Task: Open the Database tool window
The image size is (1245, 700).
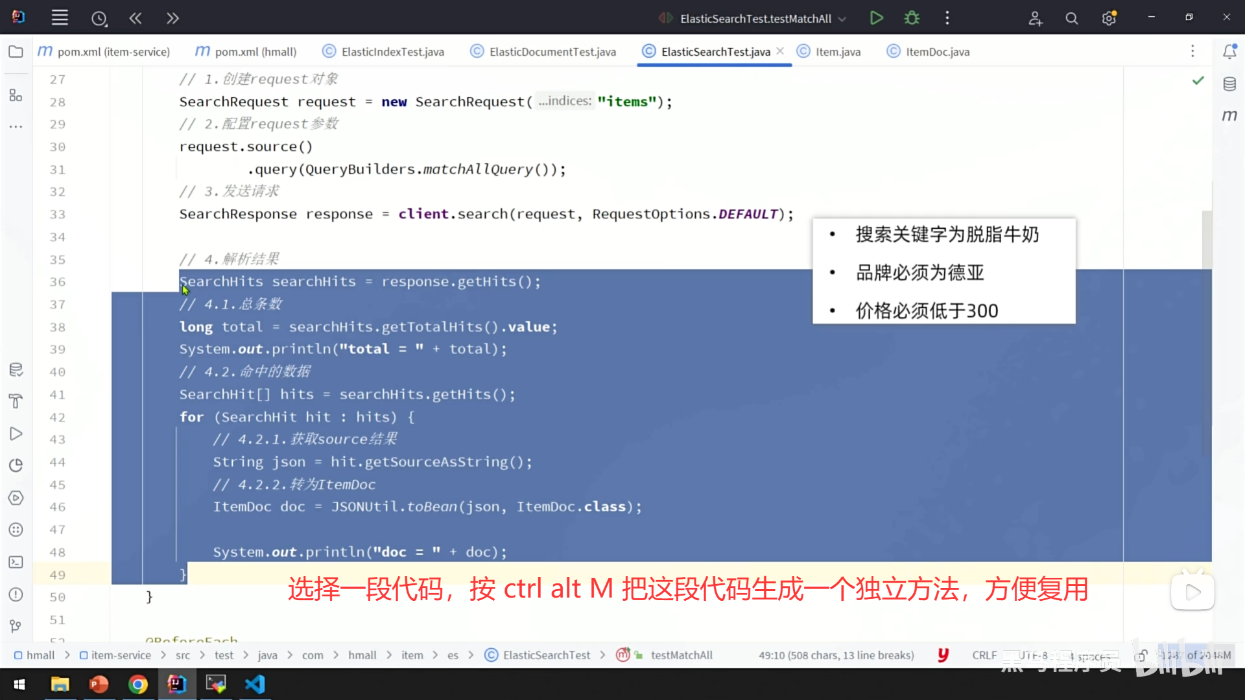Action: point(1229,84)
